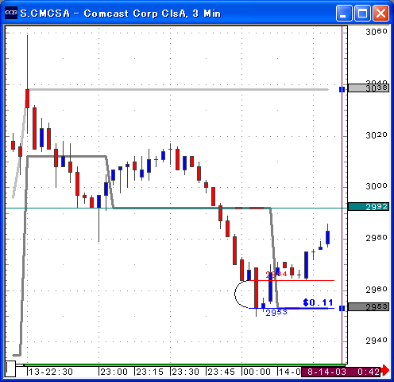Image resolution: width=394 pixels, height=382 pixels.
Task: Click the 2980 price axis label
Action: point(377,238)
